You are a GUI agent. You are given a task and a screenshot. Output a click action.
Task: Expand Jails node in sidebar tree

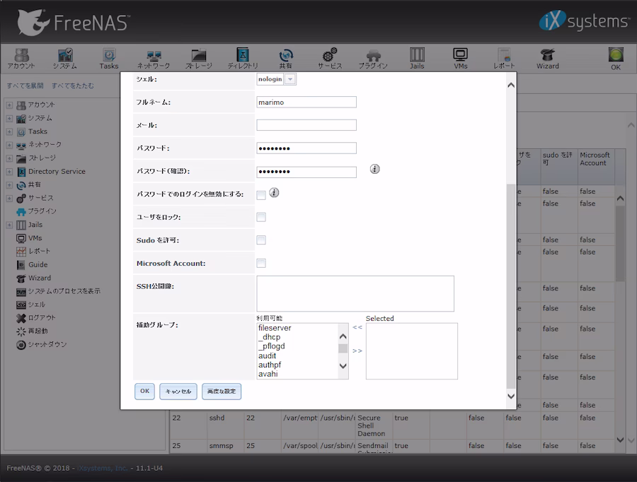coord(9,225)
